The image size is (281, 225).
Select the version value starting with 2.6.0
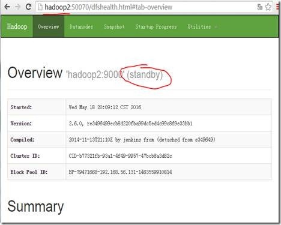[x=130, y=124]
